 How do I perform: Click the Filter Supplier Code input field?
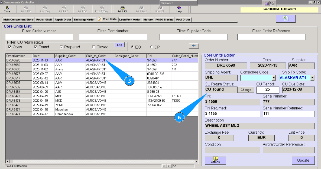(x=194, y=37)
